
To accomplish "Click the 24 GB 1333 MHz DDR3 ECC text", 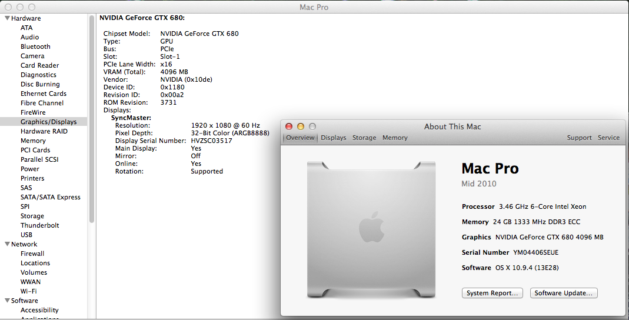I will click(537, 222).
